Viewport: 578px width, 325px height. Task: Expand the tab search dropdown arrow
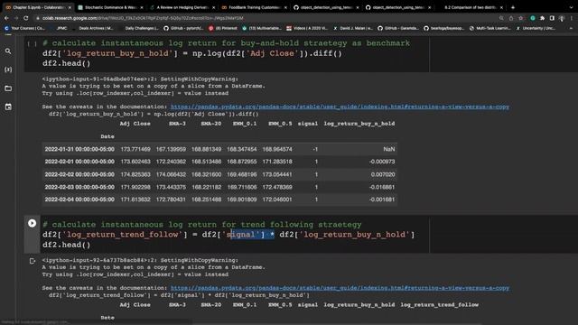pos(571,7)
